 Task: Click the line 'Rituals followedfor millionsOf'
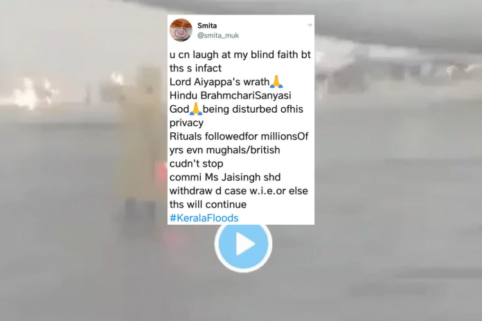click(239, 136)
